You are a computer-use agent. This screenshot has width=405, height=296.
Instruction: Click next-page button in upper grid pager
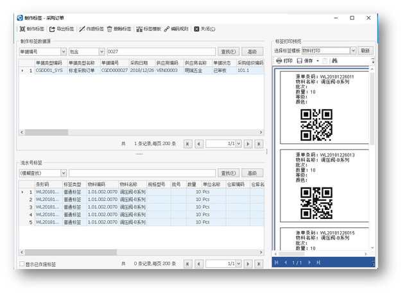click(248, 144)
